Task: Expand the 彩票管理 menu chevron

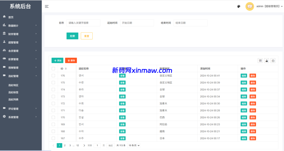Action: 36,59
